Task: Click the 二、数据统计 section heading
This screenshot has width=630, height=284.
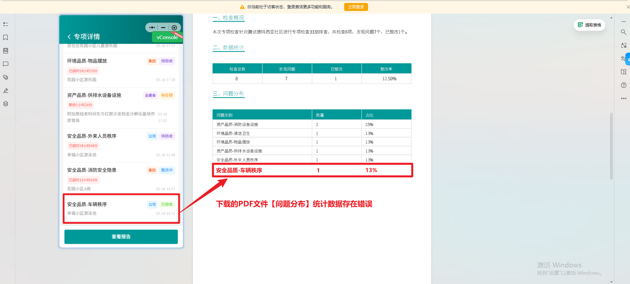Action: pyautogui.click(x=228, y=48)
